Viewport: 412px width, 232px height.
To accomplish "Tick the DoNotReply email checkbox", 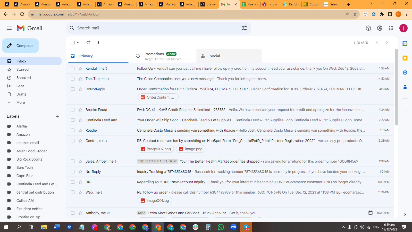I will coord(73,89).
